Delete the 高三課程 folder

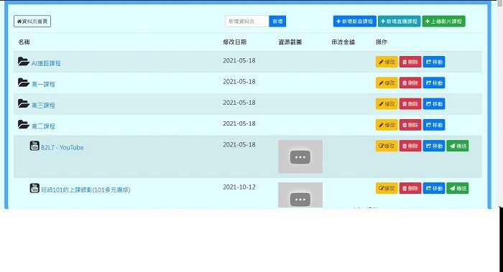pos(410,104)
